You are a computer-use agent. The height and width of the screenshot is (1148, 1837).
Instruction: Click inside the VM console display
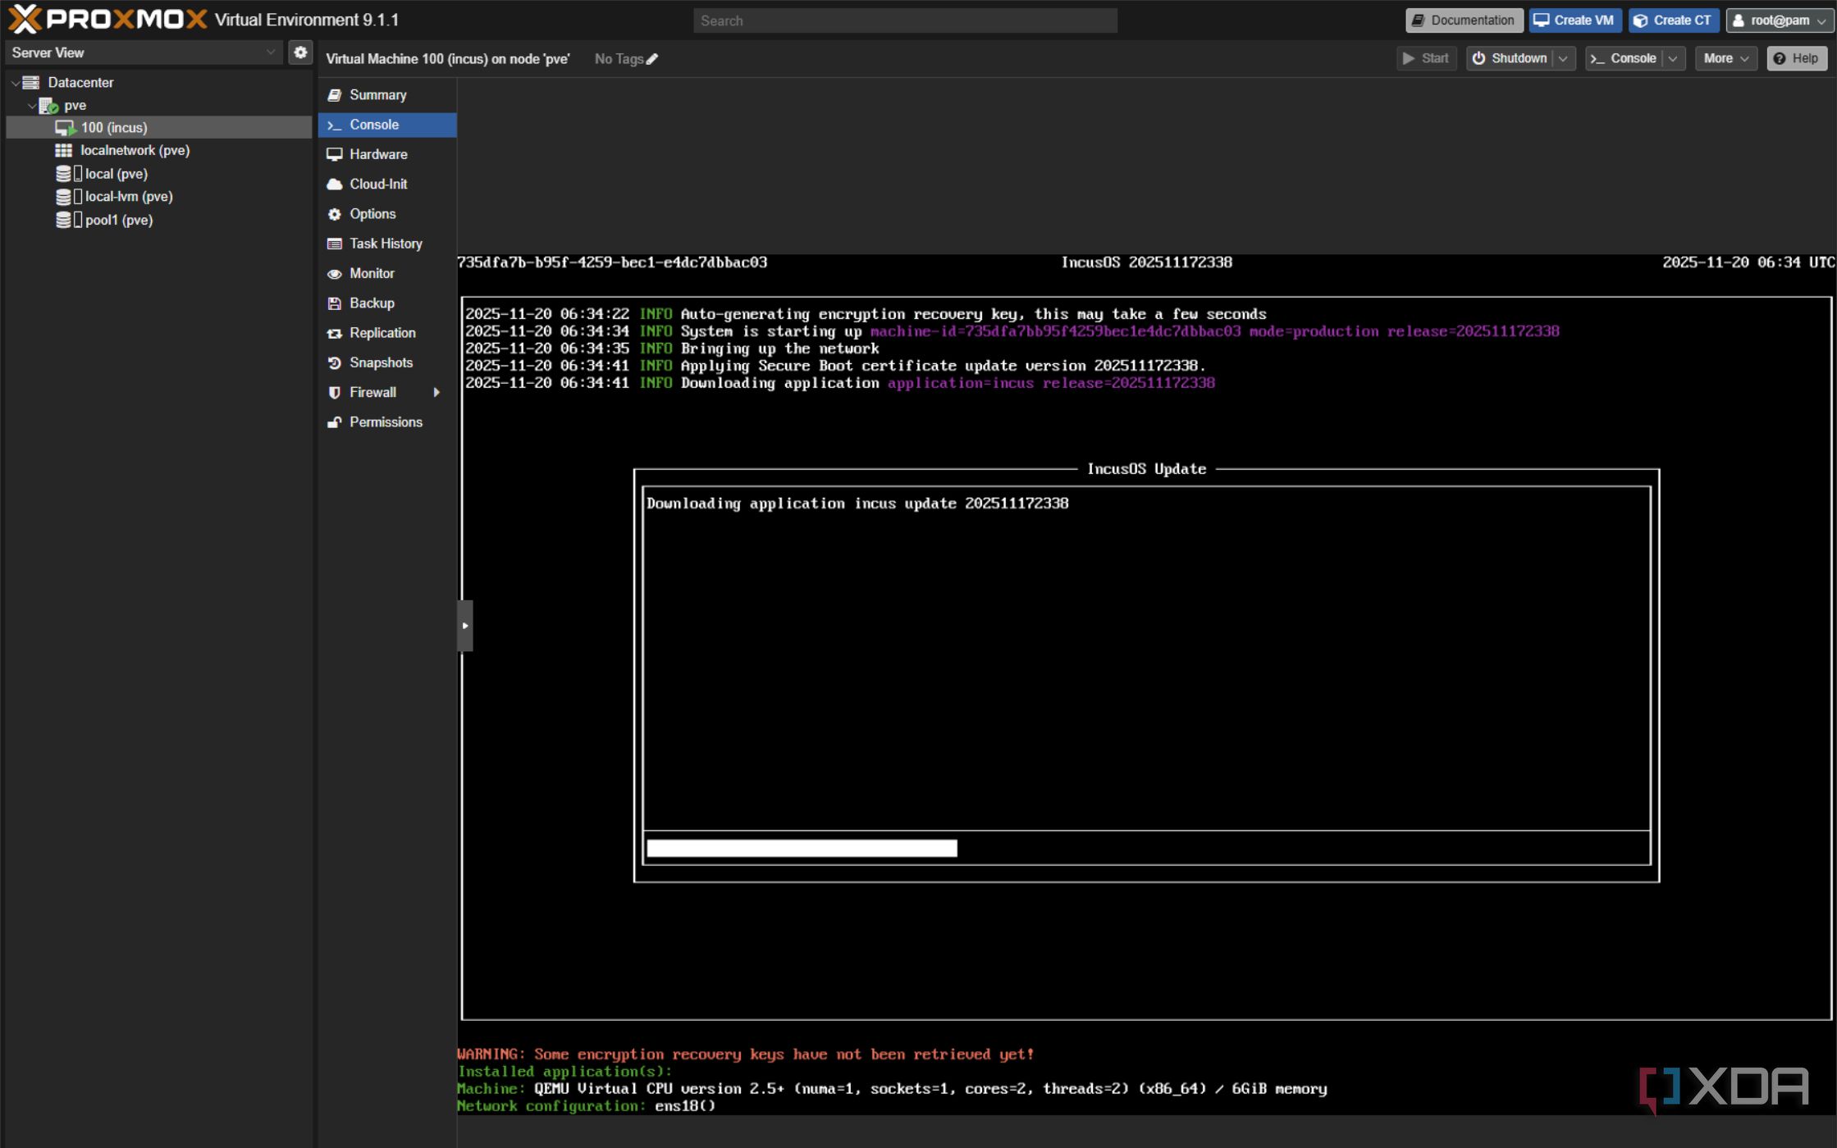pos(1146,684)
